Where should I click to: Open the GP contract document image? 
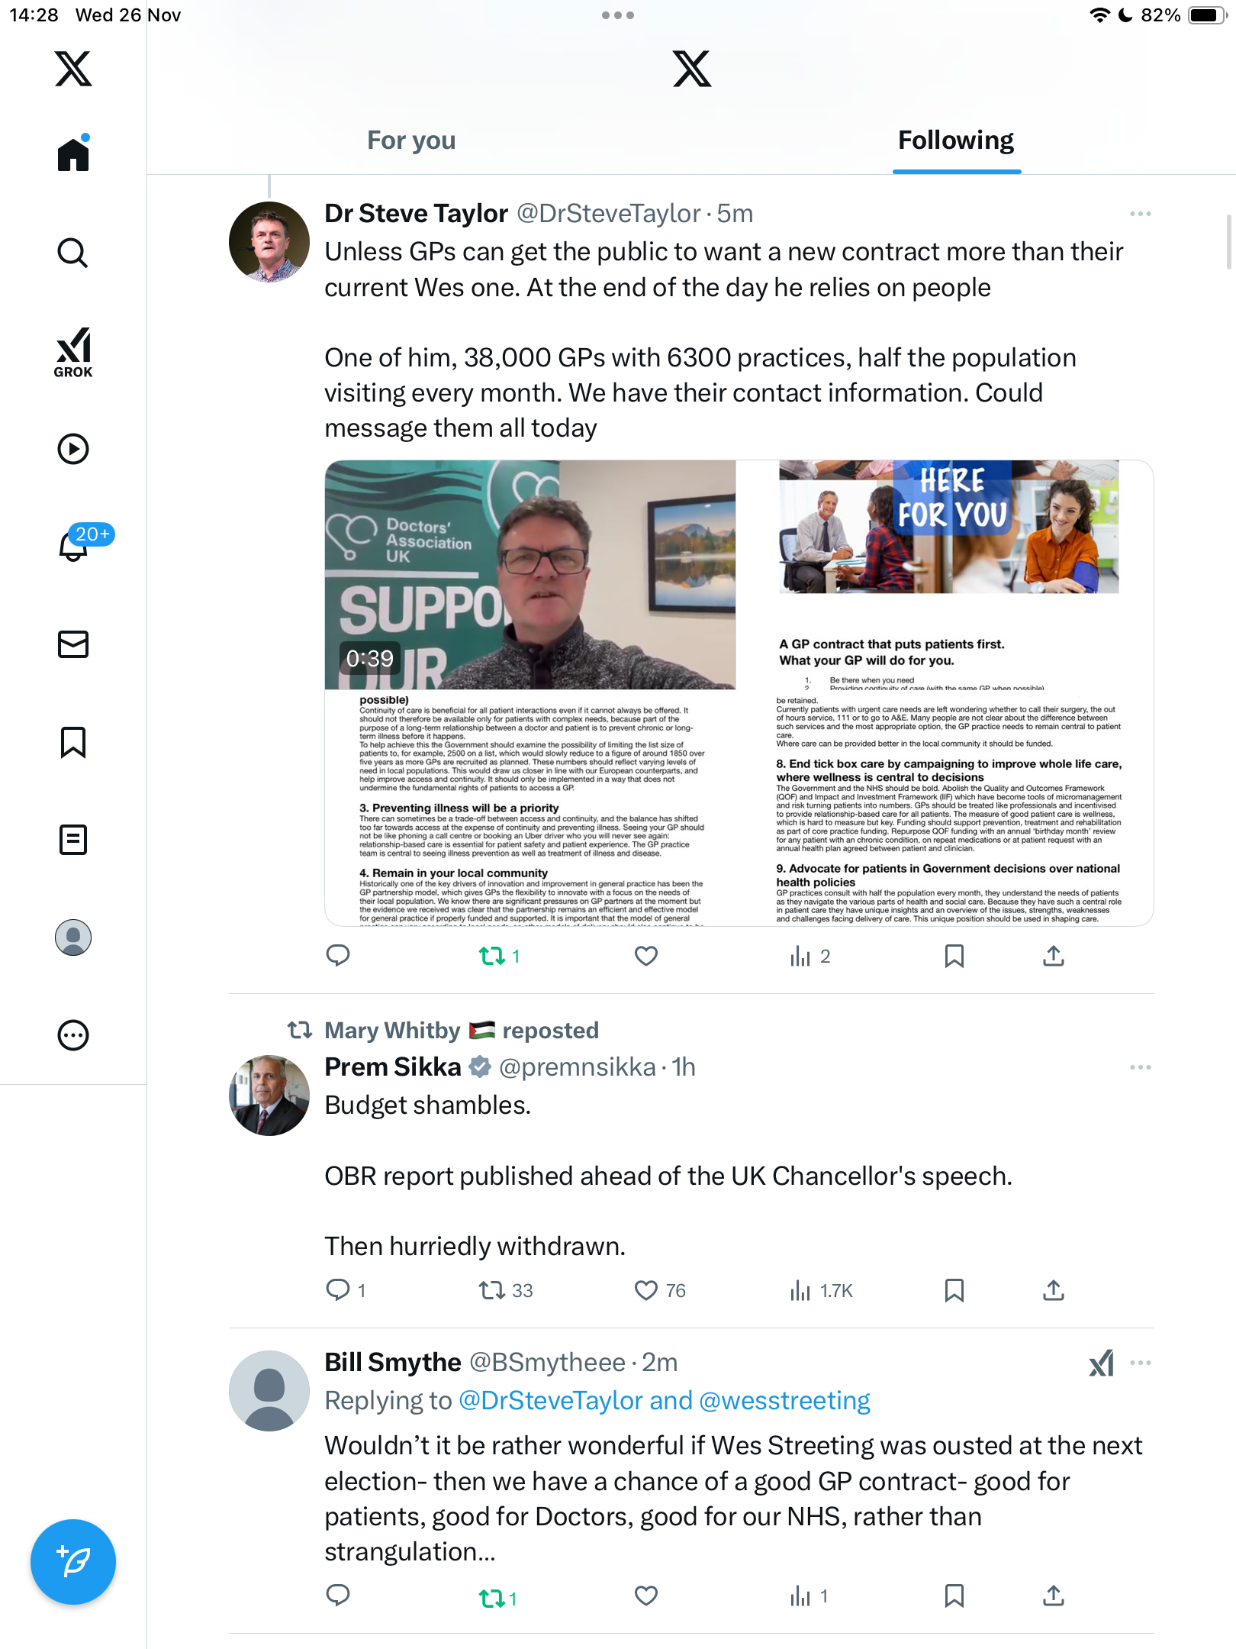tap(947, 693)
